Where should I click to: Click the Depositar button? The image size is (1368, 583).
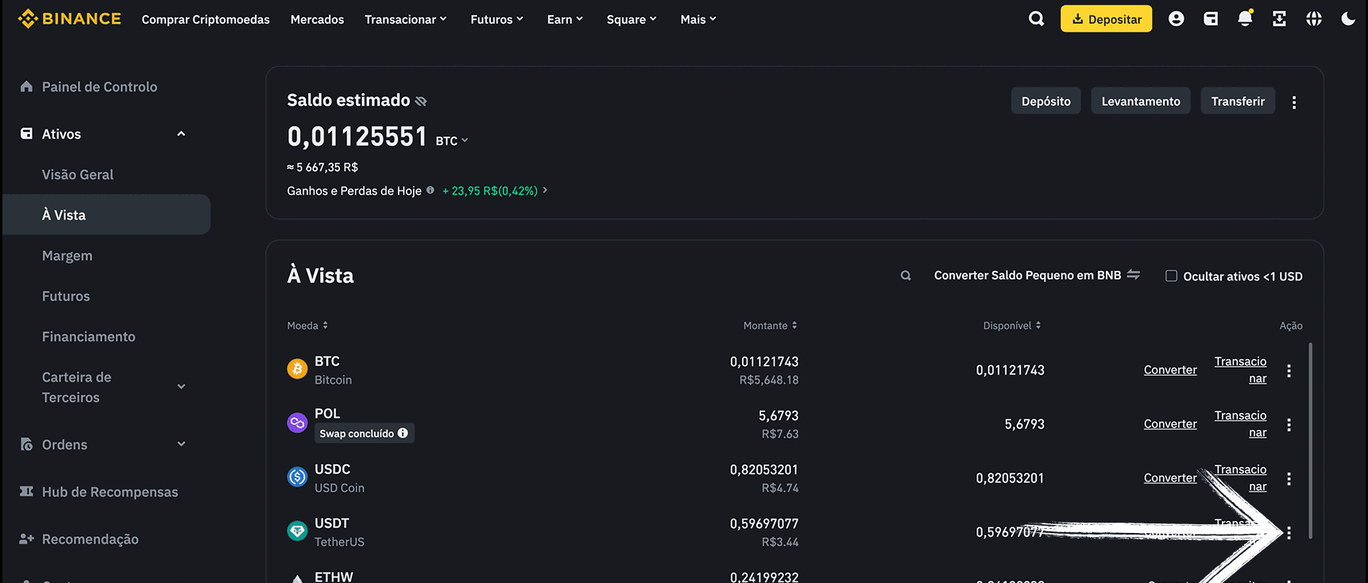tap(1106, 19)
